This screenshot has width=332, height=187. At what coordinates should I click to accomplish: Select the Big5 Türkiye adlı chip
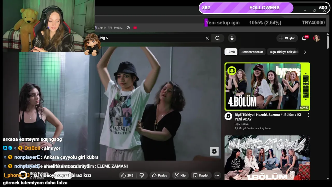(284, 52)
